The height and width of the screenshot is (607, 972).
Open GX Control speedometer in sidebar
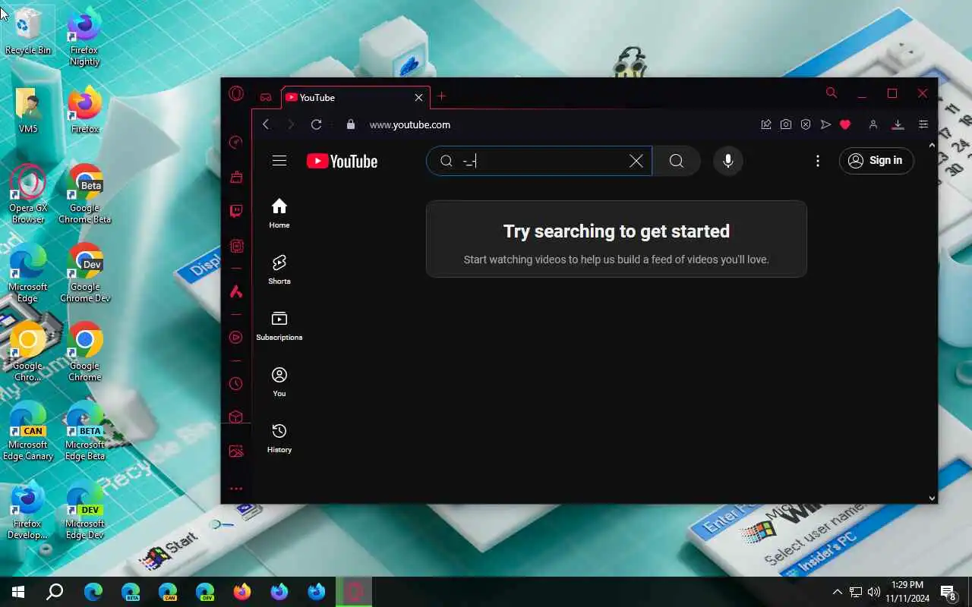point(236,142)
